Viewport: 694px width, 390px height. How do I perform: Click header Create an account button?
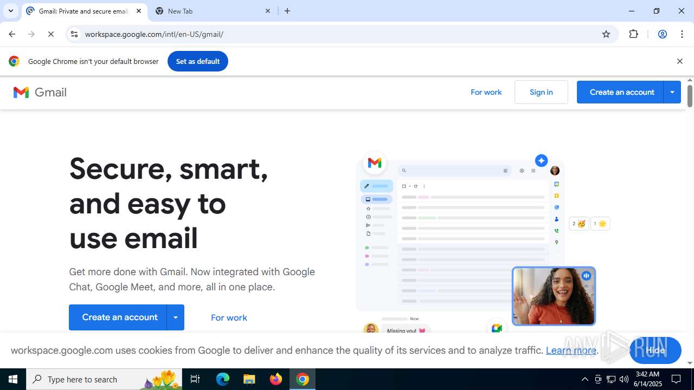tap(620, 92)
